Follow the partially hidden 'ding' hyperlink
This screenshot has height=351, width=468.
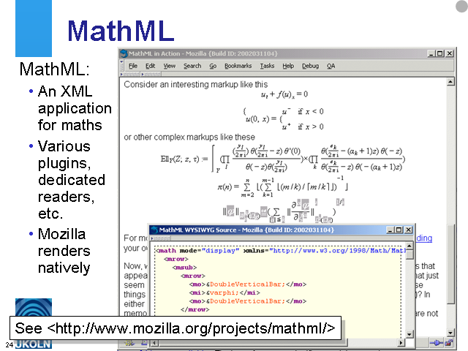pos(424,238)
